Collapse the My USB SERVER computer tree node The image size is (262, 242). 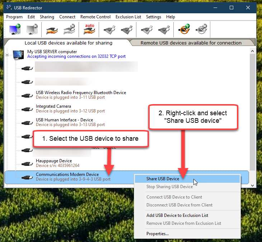pos(7,55)
